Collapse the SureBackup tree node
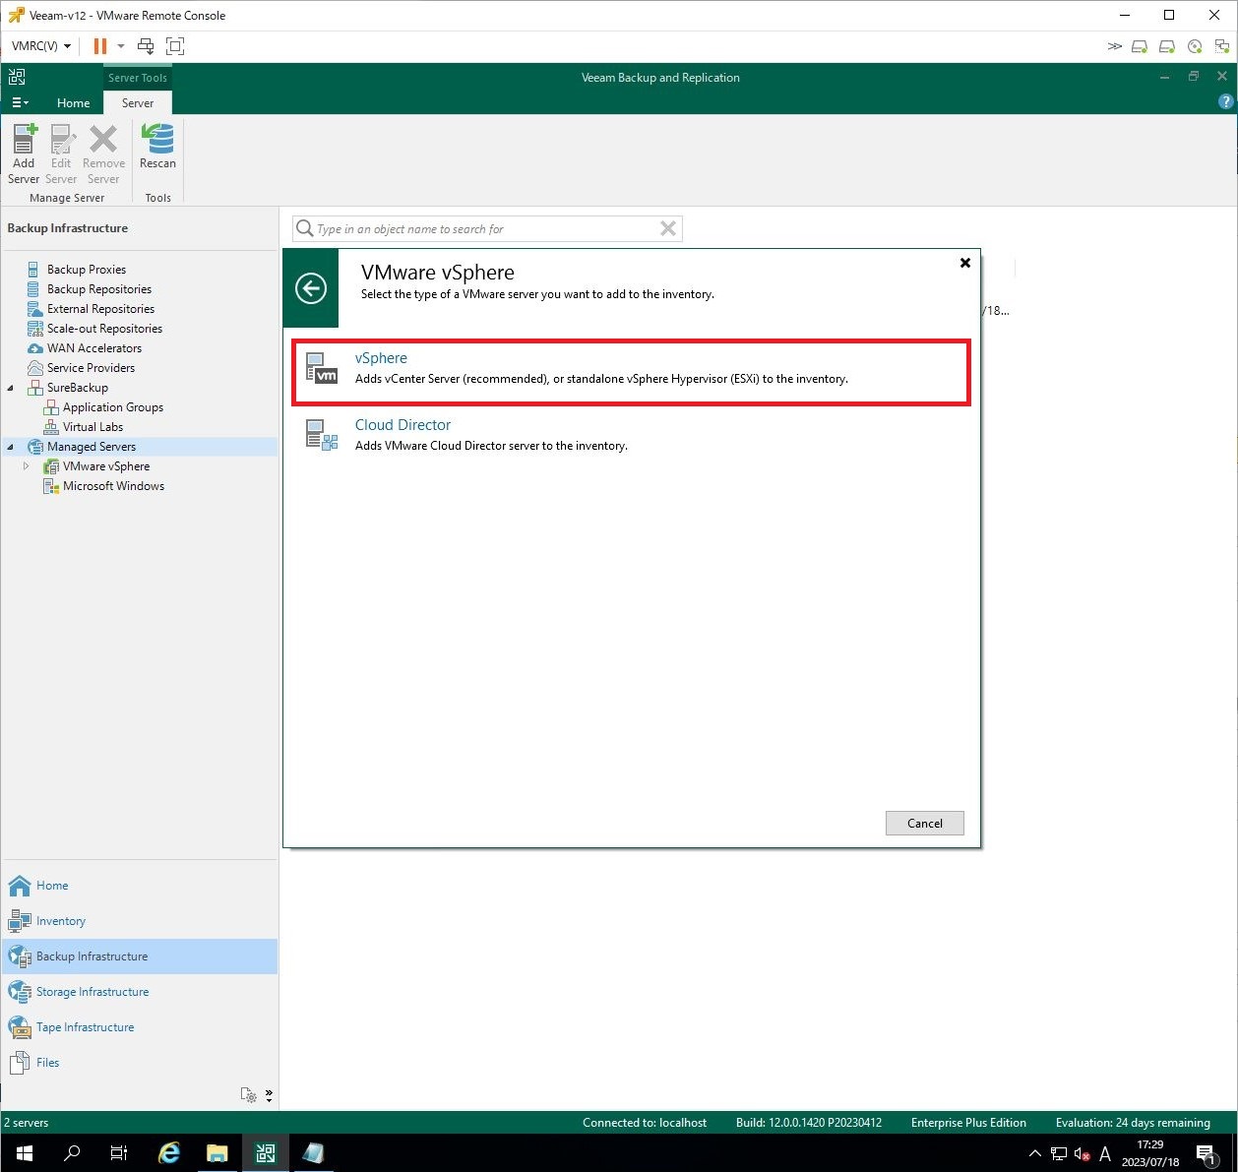Viewport: 1238px width, 1172px height. click(11, 388)
